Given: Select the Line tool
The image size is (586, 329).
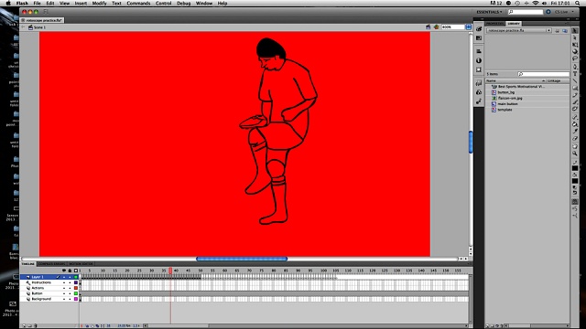Looking at the screenshot, I should pos(575,80).
